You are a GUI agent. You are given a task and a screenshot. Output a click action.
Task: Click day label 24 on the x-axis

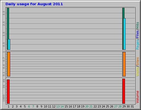point(103,106)
